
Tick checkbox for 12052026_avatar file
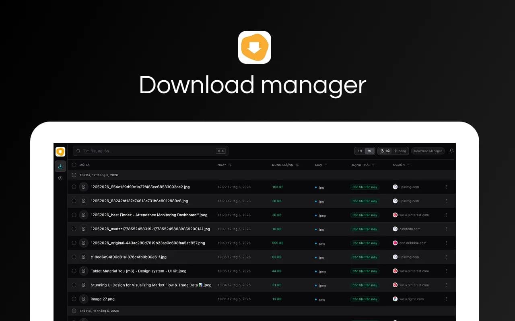[x=74, y=229]
